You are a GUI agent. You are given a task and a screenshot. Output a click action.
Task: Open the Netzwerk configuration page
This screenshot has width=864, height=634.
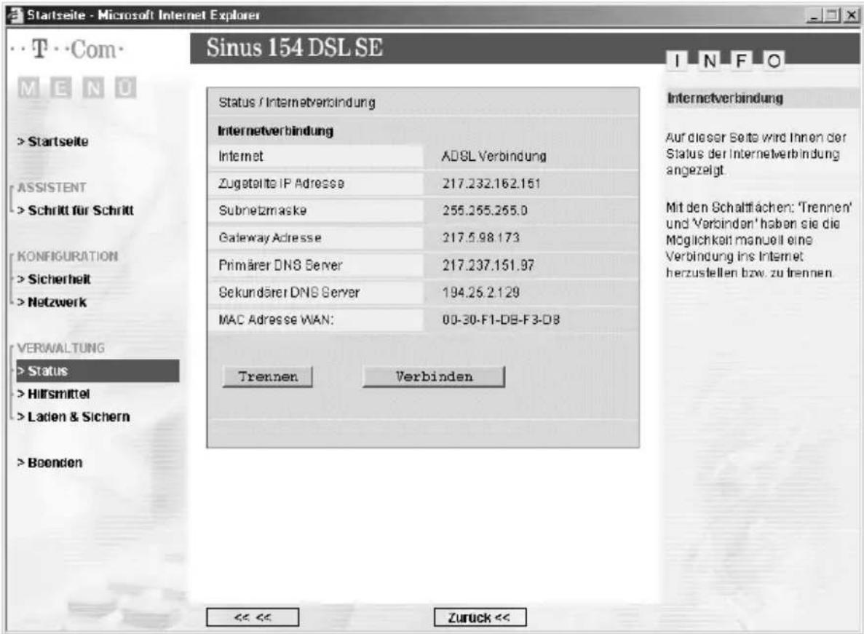click(52, 302)
